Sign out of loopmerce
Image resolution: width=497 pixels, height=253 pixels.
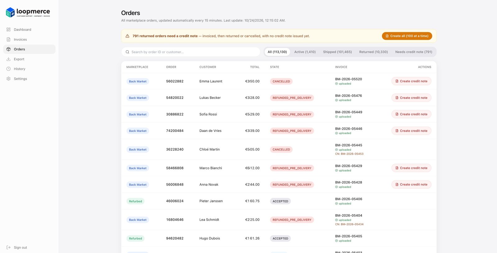[29, 247]
